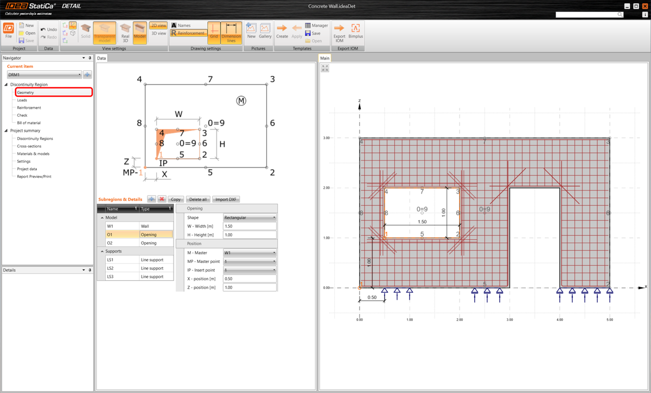
Task: Select the Transparent model view icon
Action: 104,33
